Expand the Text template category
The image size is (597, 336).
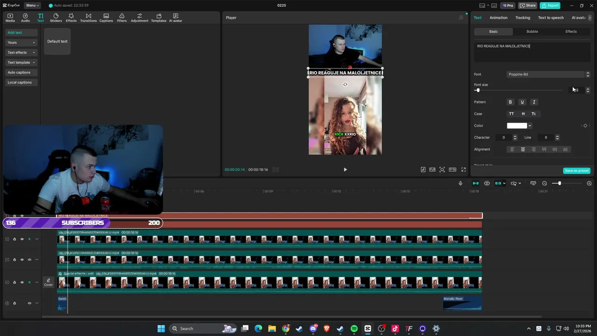(21, 63)
